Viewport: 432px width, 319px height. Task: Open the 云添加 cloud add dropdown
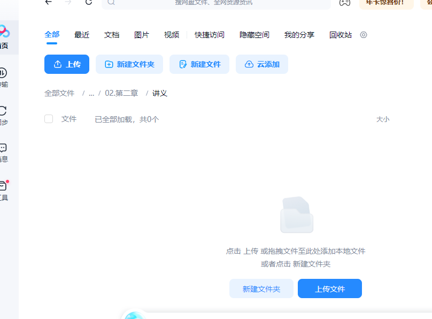pyautogui.click(x=261, y=64)
